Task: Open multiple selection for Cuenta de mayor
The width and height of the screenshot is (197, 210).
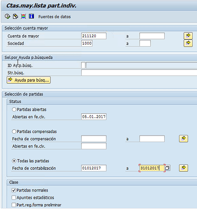Action: click(188, 36)
